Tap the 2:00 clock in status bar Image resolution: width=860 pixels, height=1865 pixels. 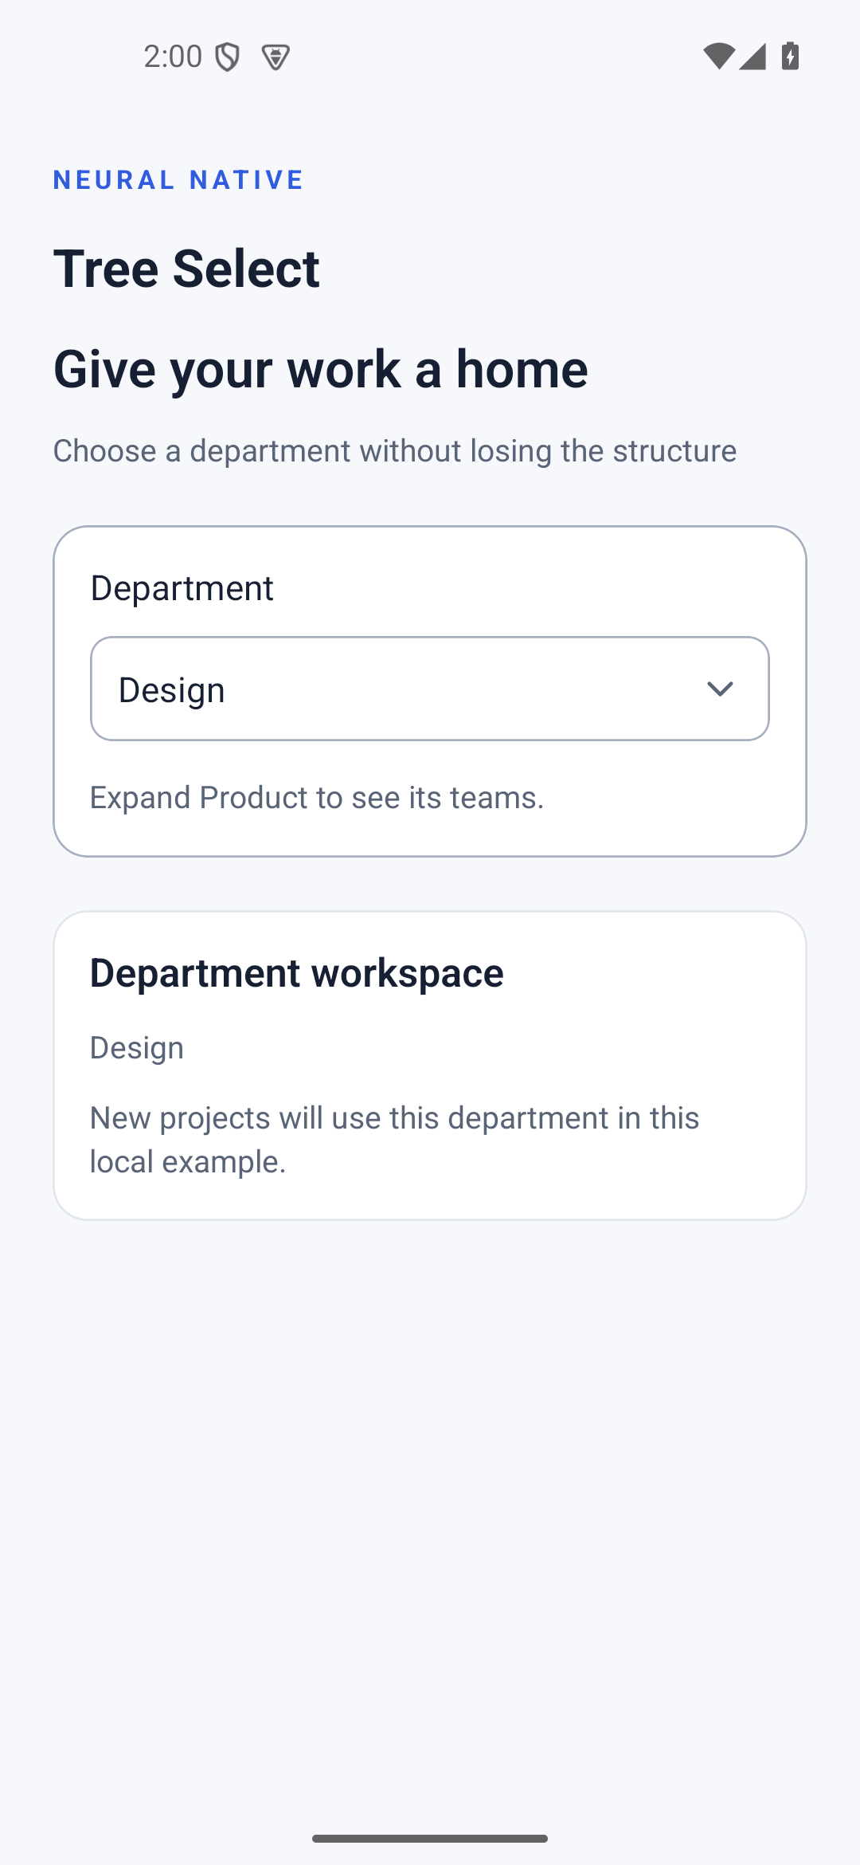(173, 57)
